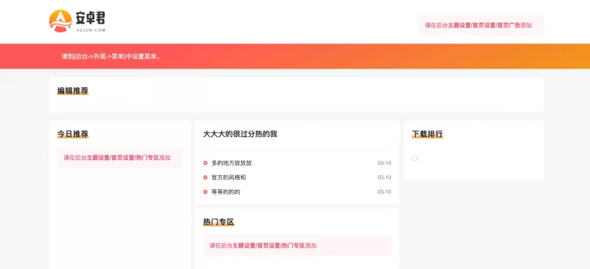Click the 01 rank number in 下载排行
The image size is (590, 269).
(x=416, y=158)
